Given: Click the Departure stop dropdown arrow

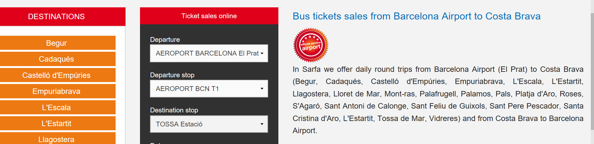Looking at the screenshot, I should point(262,89).
